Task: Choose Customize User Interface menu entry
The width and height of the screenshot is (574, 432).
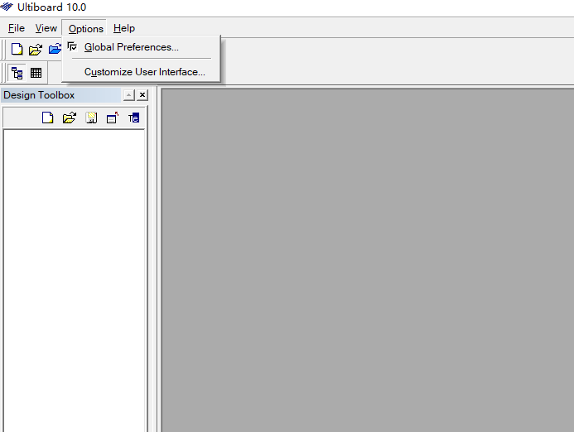Action: [142, 72]
